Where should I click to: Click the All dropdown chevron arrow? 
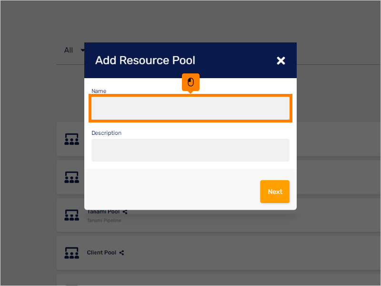tap(82, 51)
